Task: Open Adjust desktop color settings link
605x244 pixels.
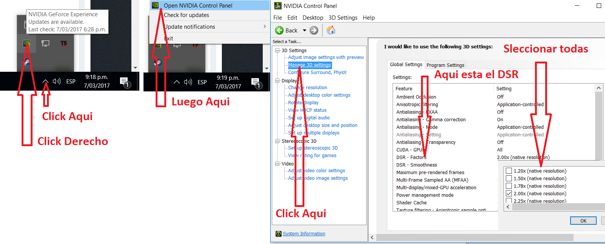Action: 319,95
